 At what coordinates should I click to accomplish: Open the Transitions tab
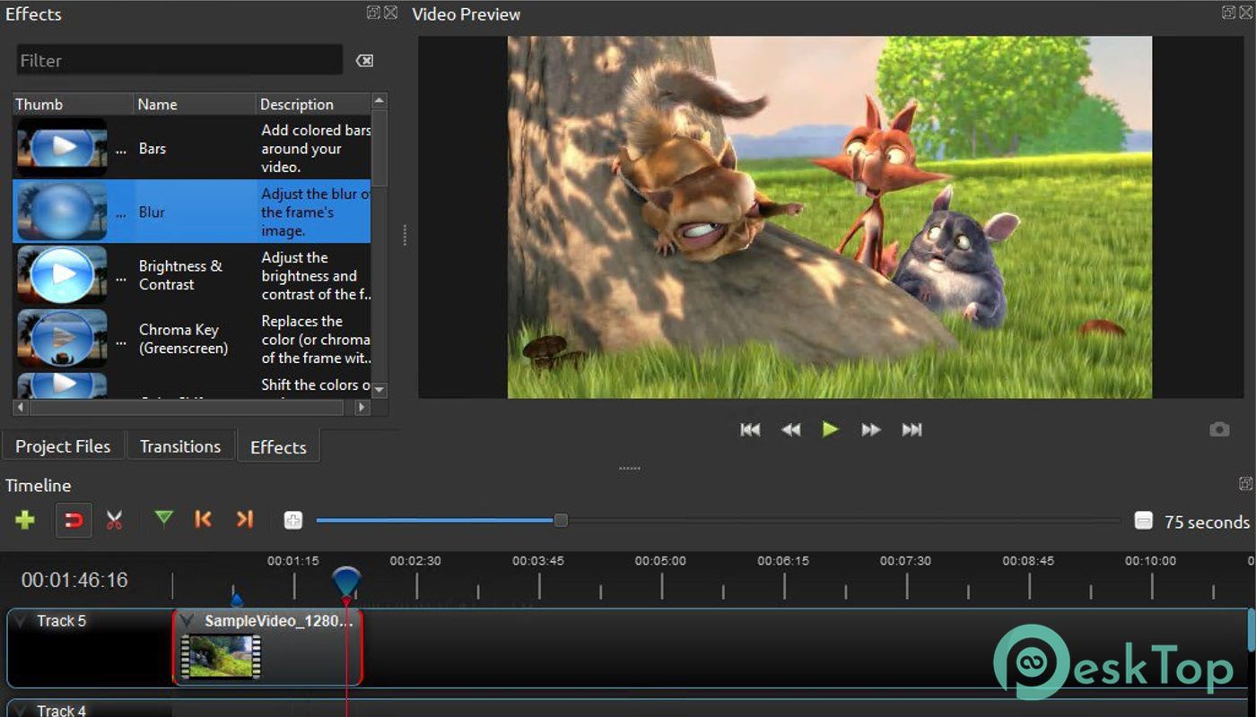pyautogui.click(x=180, y=446)
